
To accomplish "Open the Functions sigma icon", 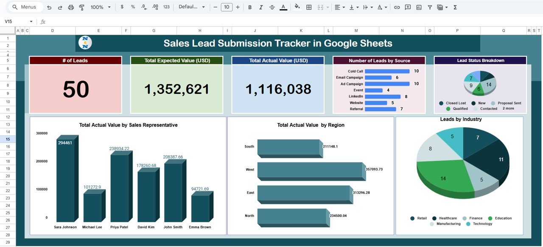I will [455, 7].
